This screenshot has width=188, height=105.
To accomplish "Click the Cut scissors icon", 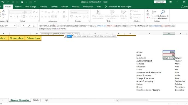I will [x=3, y=11].
